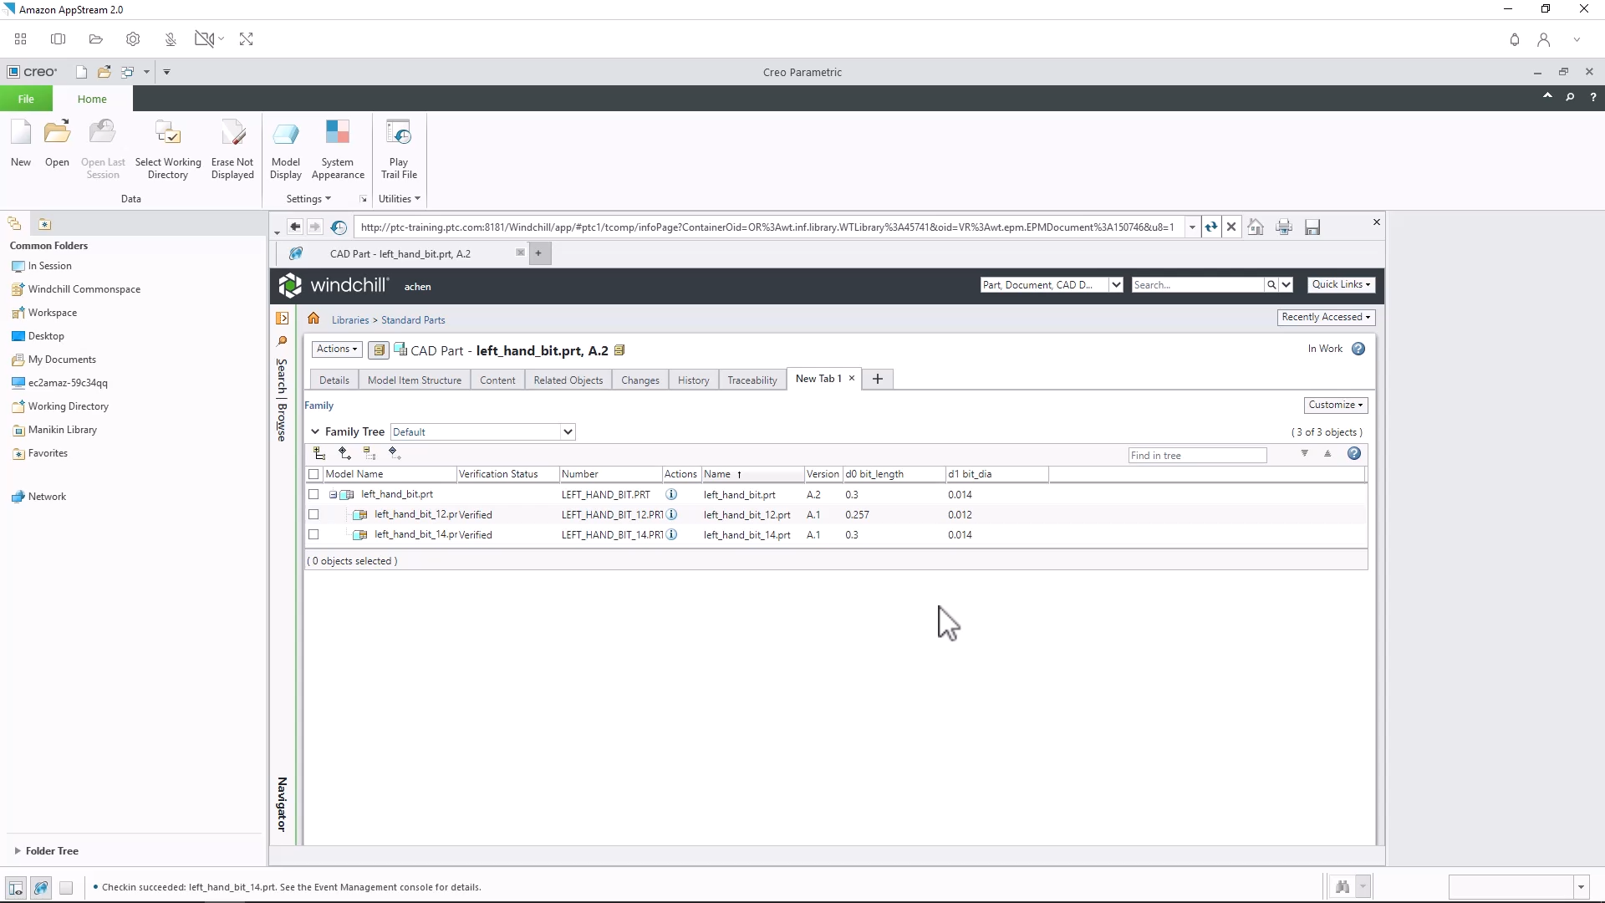Open the Family Tree Default view dropdown

click(x=483, y=432)
